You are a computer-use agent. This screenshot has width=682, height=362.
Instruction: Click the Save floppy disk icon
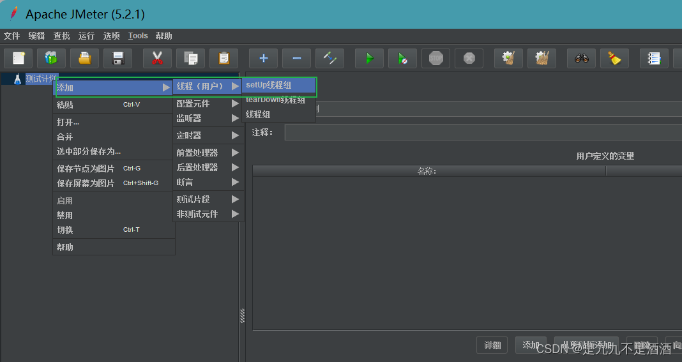coord(118,58)
